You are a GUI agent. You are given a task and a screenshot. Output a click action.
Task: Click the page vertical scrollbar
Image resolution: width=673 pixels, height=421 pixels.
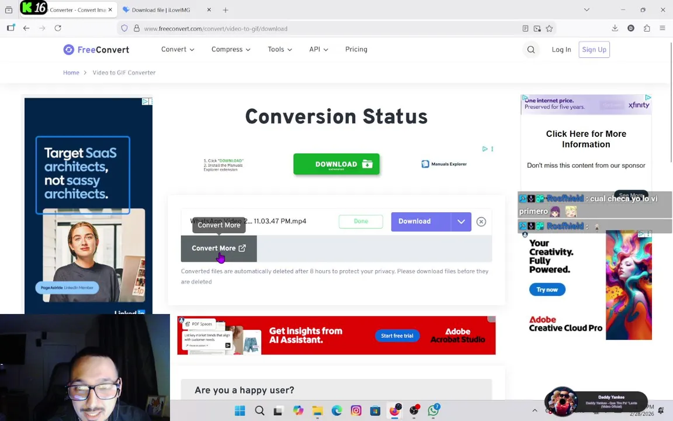[x=671, y=103]
